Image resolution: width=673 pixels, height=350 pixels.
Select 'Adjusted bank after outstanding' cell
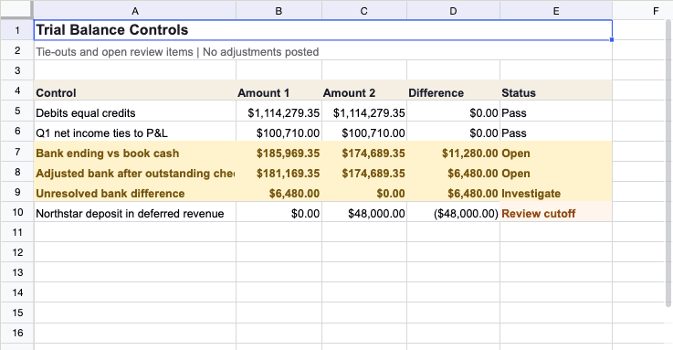[135, 172]
